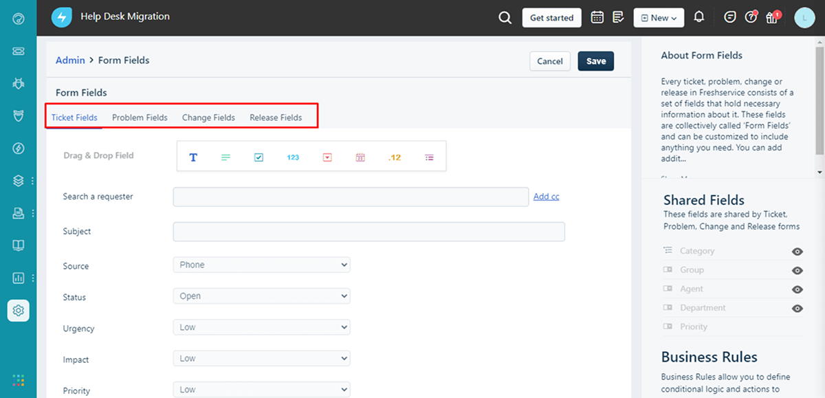Change the Status dropdown from Open
This screenshot has width=825, height=398.
pyautogui.click(x=261, y=296)
